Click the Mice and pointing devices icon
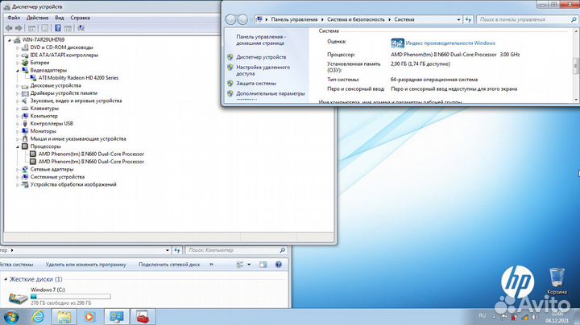 coord(25,138)
